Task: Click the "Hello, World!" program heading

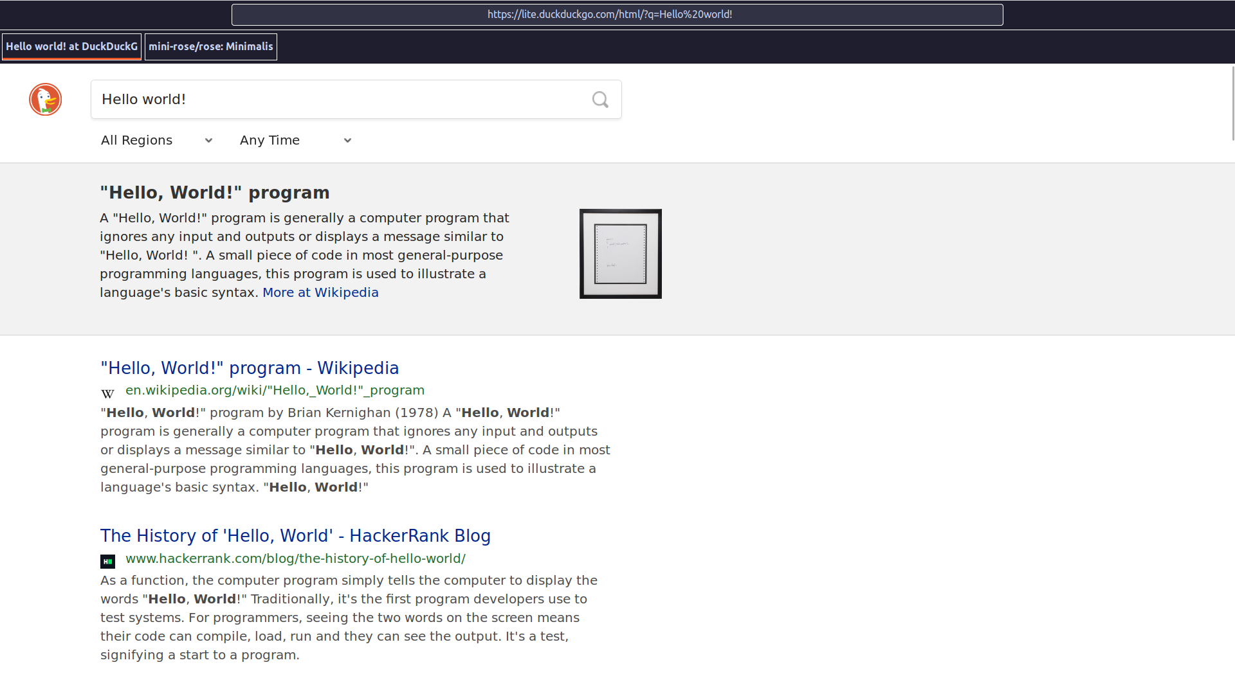Action: 215,193
